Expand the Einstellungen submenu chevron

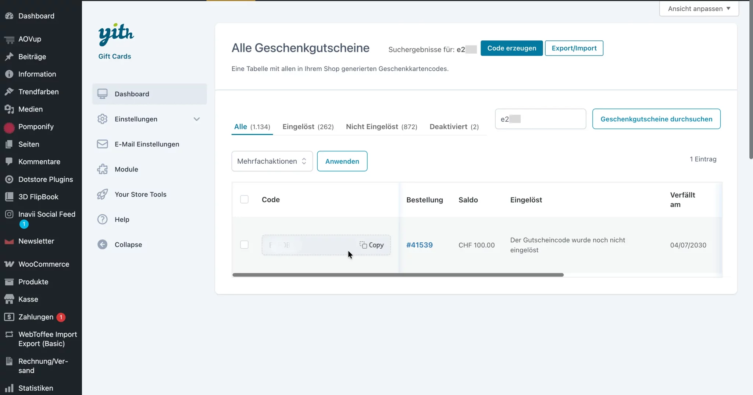pos(197,119)
